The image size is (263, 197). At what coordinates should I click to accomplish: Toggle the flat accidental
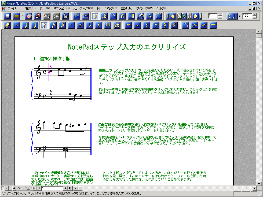(x=89, y=25)
